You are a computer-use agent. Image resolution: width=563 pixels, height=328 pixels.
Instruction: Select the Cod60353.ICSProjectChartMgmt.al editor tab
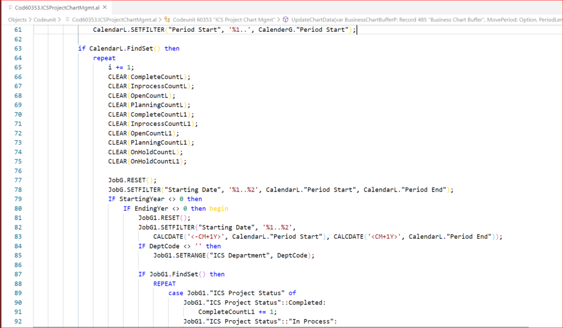pyautogui.click(x=57, y=8)
